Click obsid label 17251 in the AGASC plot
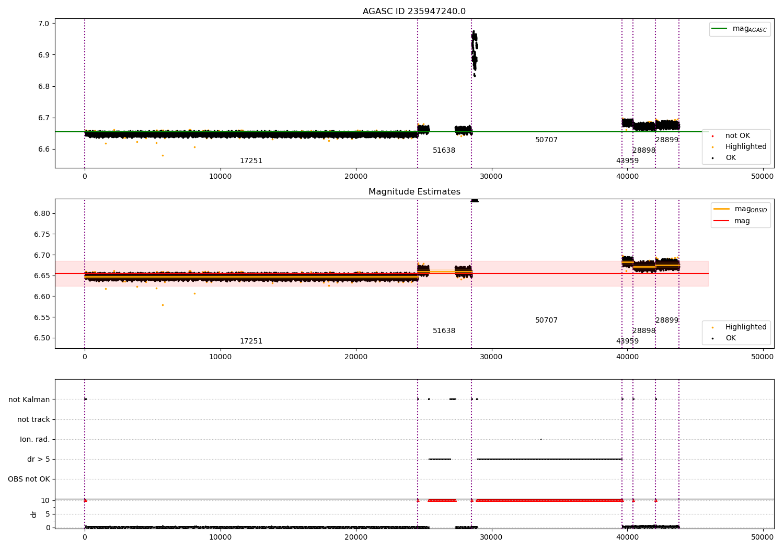784x549 pixels. (x=251, y=161)
